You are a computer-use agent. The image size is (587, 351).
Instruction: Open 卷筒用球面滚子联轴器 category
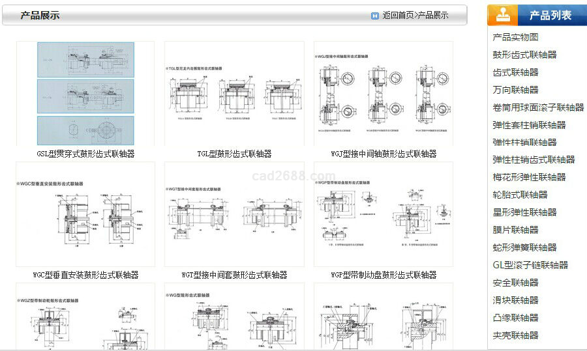click(538, 107)
